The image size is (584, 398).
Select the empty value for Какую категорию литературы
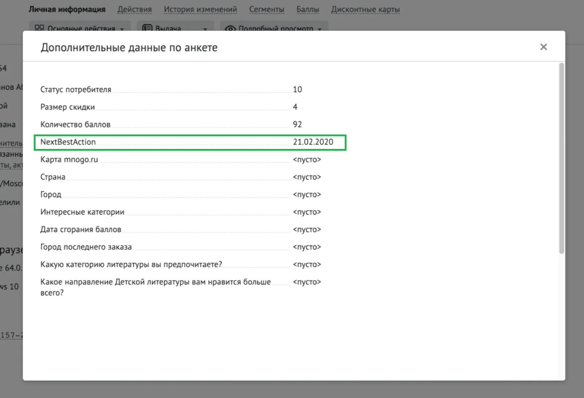pos(307,265)
